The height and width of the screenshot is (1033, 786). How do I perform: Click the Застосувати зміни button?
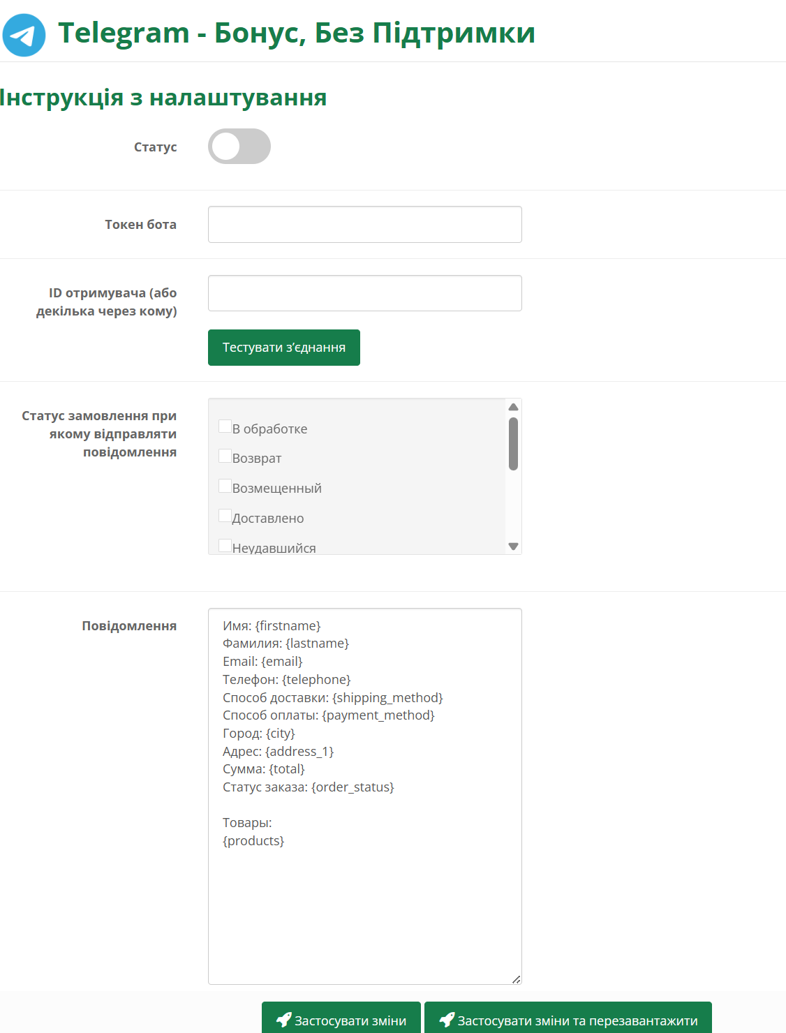(341, 1018)
